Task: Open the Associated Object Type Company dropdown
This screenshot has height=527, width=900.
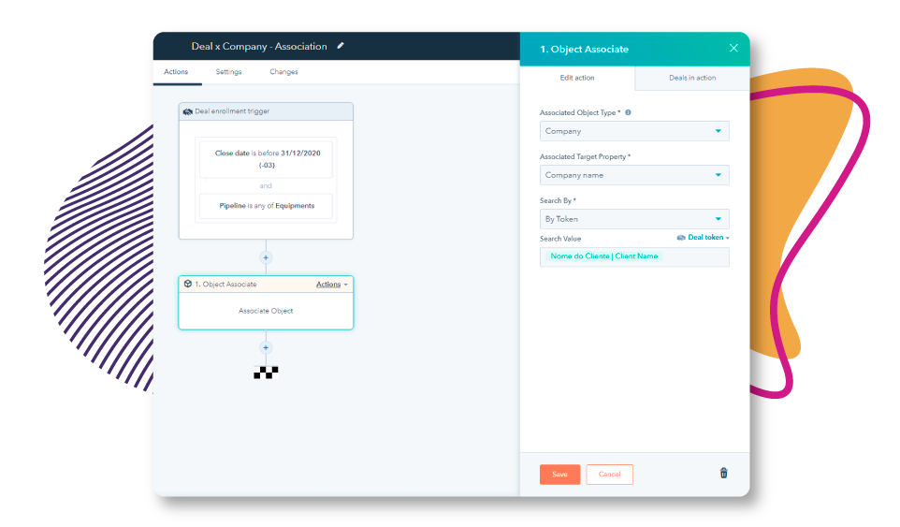Action: [633, 131]
